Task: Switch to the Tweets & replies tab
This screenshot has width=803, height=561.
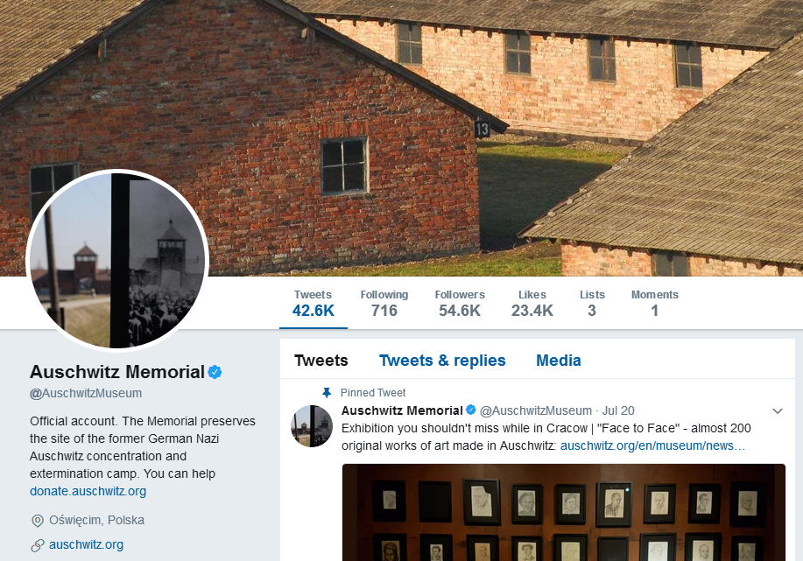Action: tap(442, 361)
